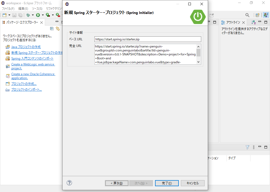Click the プロジェクトの作成... link
Viewport: 270px width, 192px height.
24,84
